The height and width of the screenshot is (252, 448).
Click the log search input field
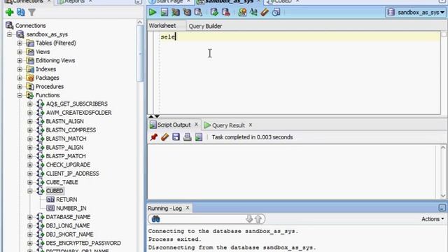[203, 219]
